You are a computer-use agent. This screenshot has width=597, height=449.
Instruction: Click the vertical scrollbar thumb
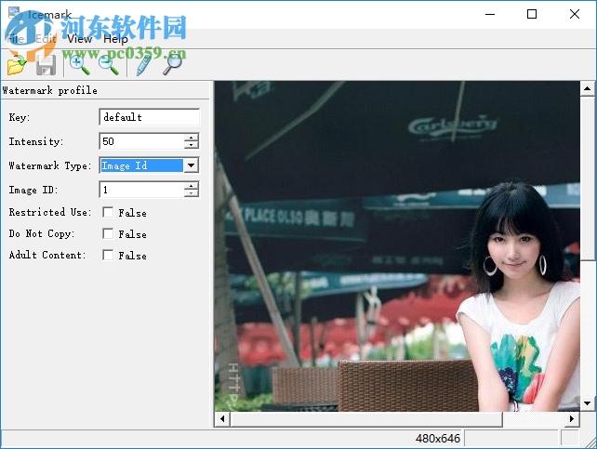tap(587, 178)
